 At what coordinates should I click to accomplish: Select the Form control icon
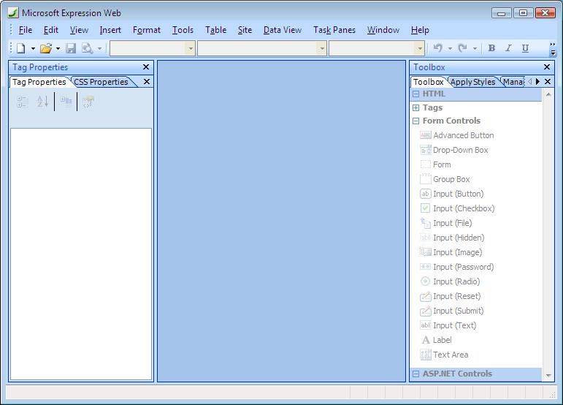[426, 164]
